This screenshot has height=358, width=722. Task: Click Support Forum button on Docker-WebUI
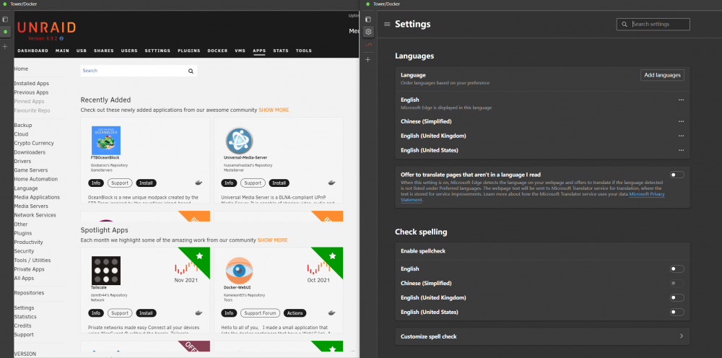(x=260, y=313)
